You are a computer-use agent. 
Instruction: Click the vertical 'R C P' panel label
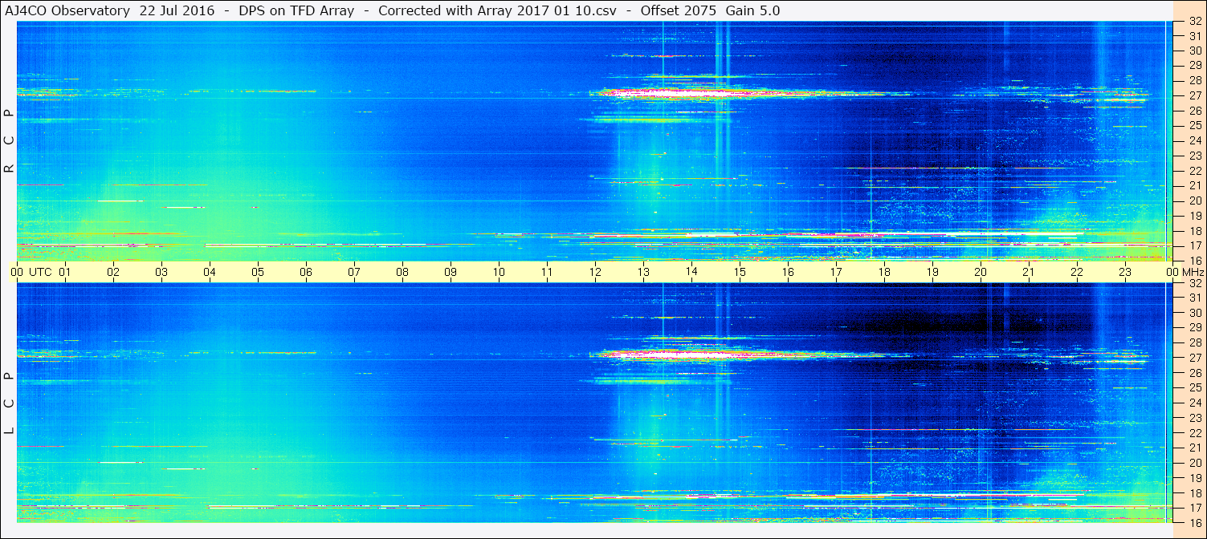pos(10,141)
